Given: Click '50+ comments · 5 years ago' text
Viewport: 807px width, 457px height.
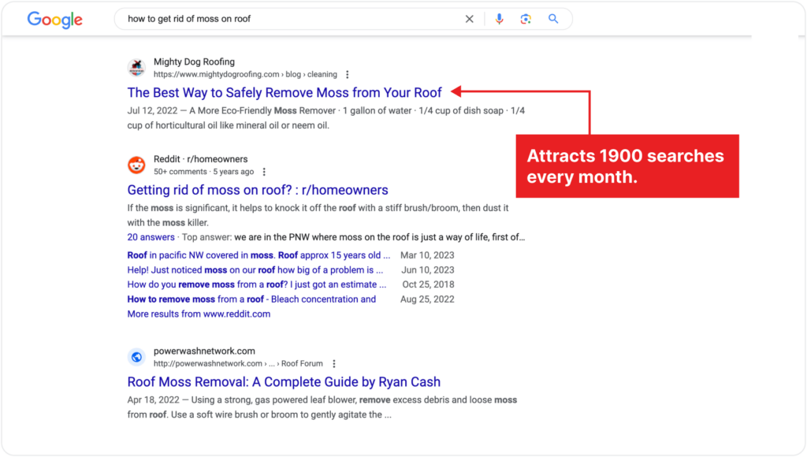Looking at the screenshot, I should tap(204, 172).
